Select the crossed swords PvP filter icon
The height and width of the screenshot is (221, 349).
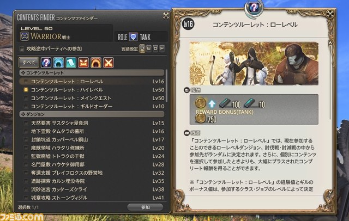(109, 63)
